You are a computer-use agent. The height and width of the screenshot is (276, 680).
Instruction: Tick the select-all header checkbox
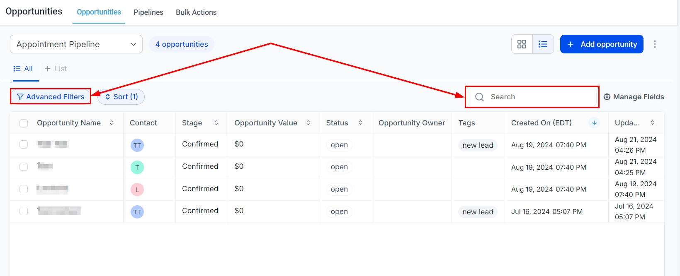24,123
